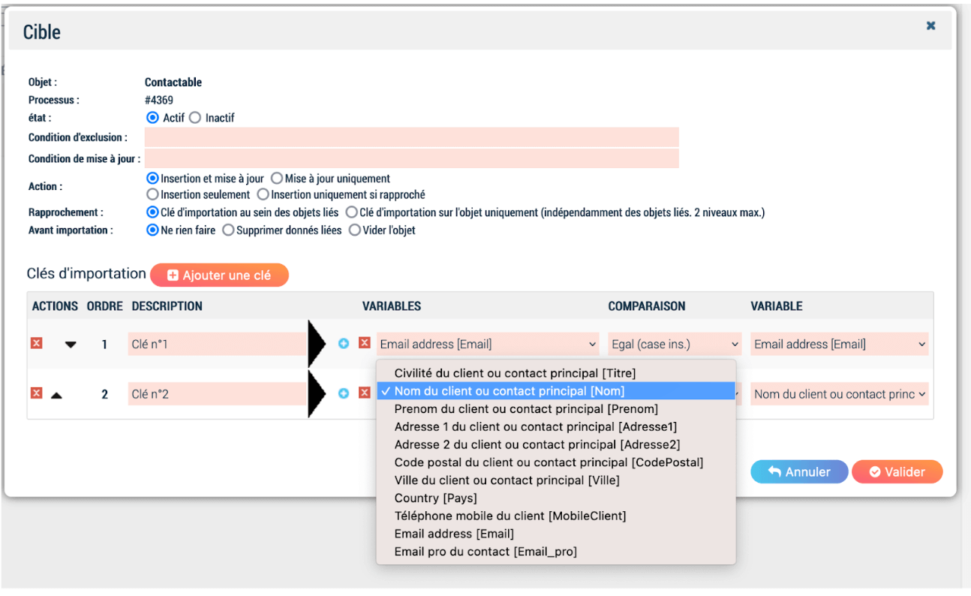Screen dimensions: 971x596
Task: Click the ORDRE column header
Action: click(x=105, y=306)
